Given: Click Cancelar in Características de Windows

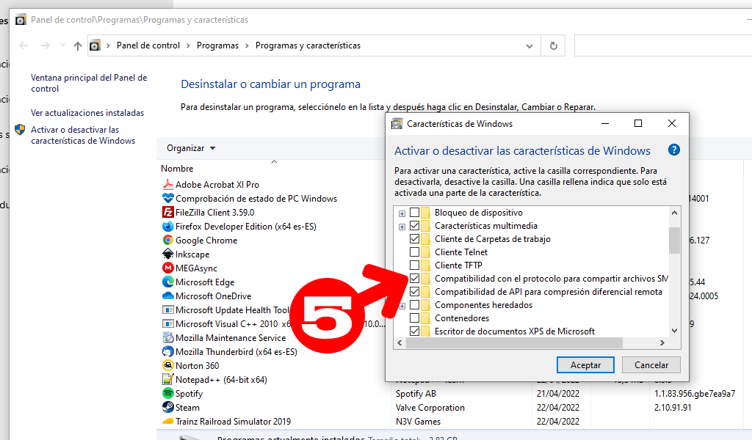Looking at the screenshot, I should (651, 364).
